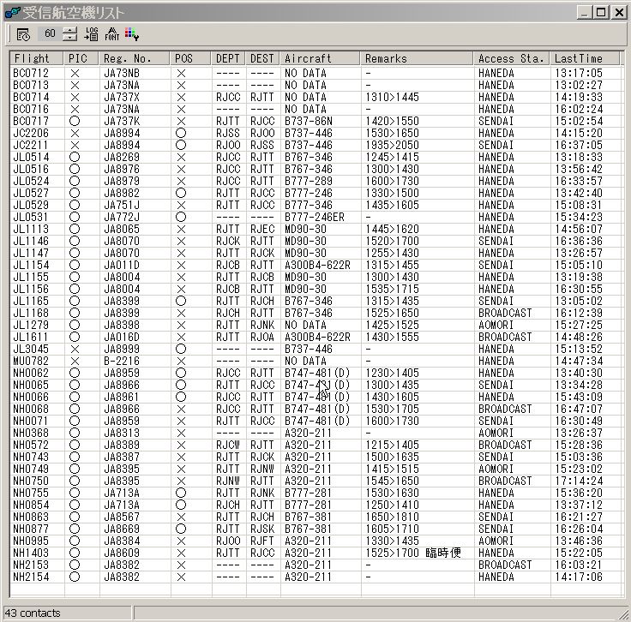Click the LOG export icon
631x622 pixels.
[x=92, y=34]
